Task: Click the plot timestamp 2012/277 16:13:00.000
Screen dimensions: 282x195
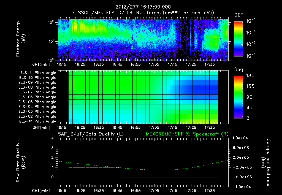Action: pyautogui.click(x=143, y=7)
